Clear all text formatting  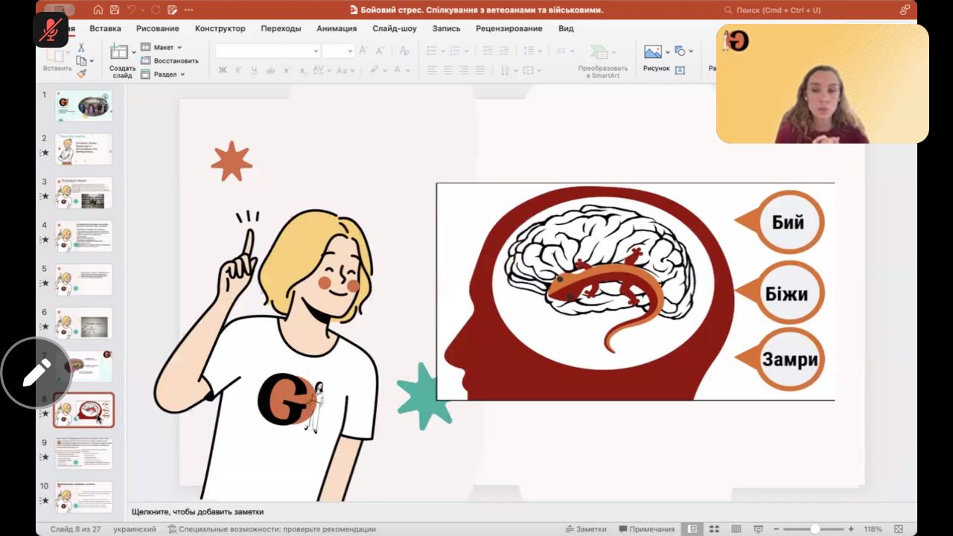point(404,51)
